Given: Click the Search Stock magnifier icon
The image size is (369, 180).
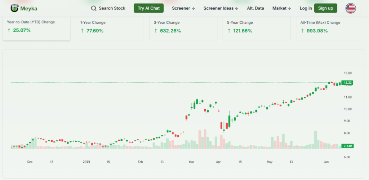Looking at the screenshot, I should [x=94, y=8].
